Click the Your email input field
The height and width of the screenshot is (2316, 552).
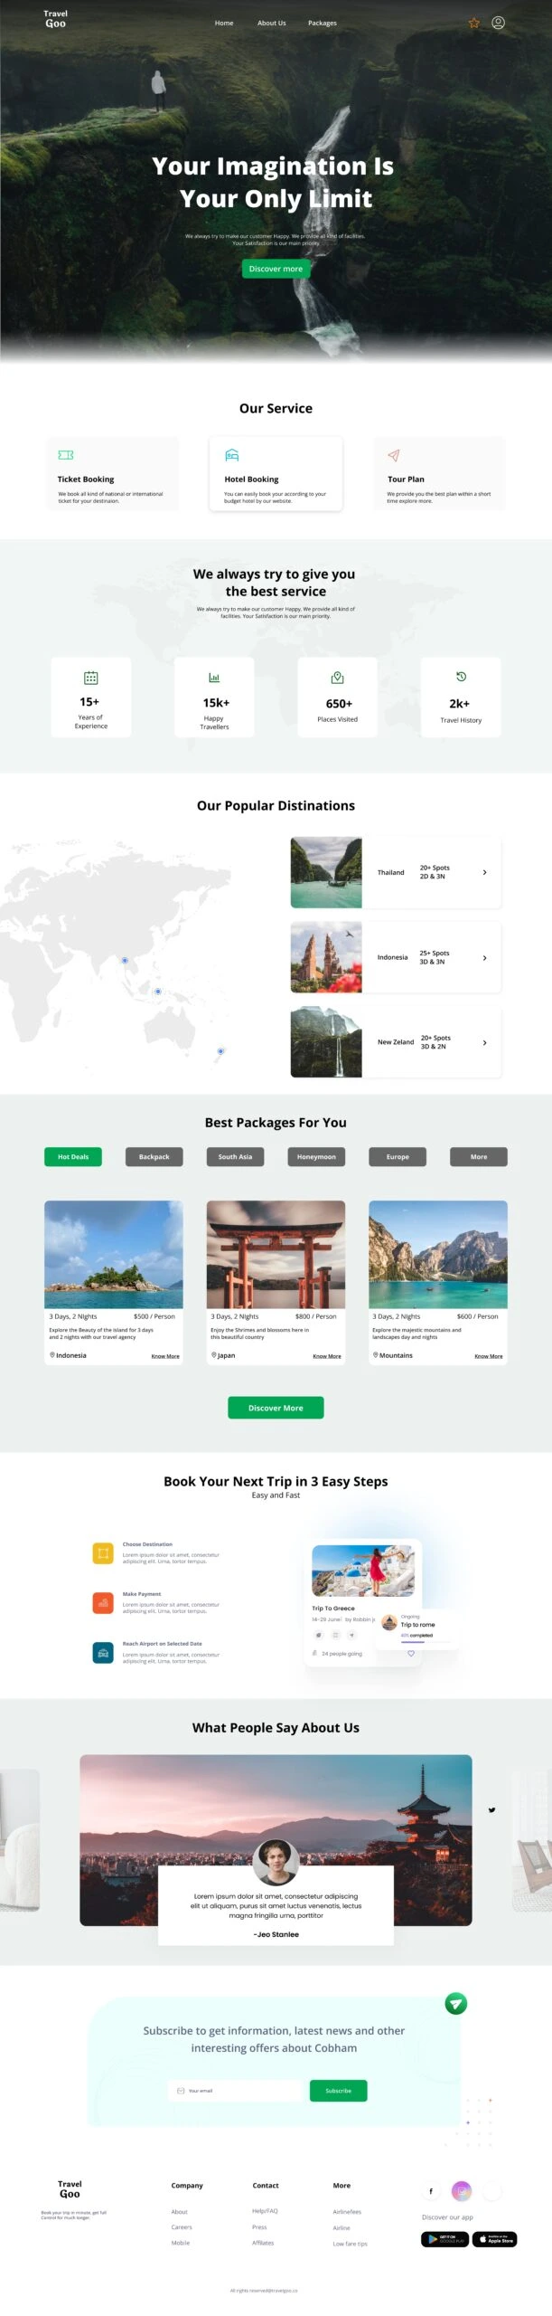[235, 2090]
